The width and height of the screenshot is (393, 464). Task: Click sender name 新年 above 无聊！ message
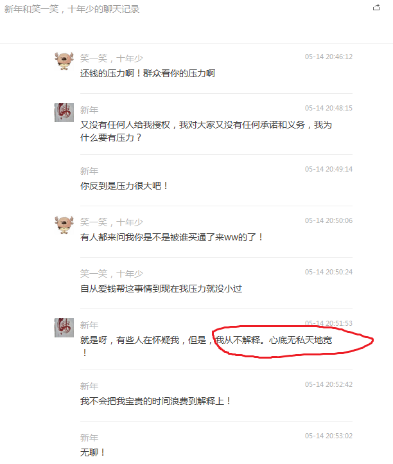coord(89,438)
